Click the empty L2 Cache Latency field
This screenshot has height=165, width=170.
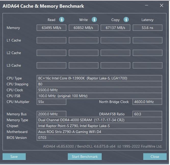[148, 53]
